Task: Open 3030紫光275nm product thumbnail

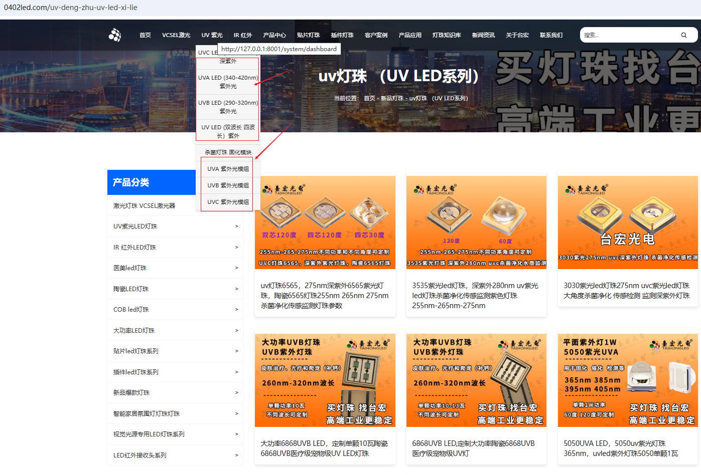Action: (628, 222)
